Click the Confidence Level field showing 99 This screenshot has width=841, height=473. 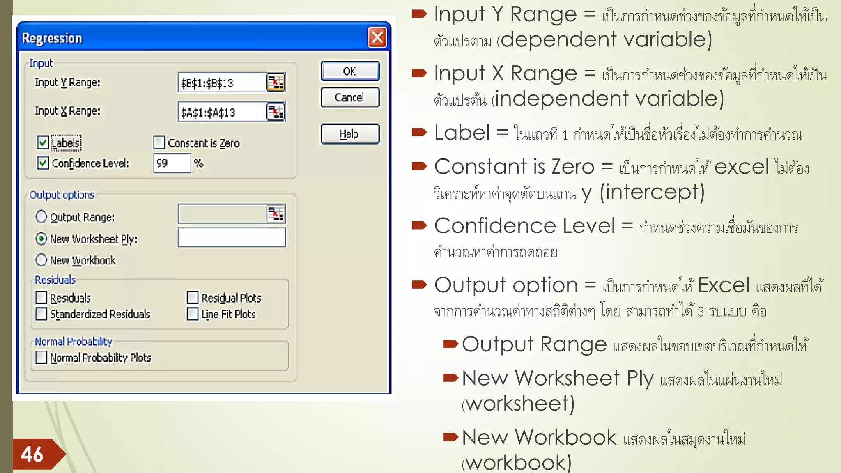point(172,163)
